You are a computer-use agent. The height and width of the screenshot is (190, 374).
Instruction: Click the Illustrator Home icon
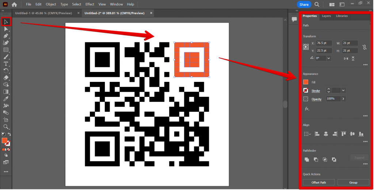click(x=14, y=4)
